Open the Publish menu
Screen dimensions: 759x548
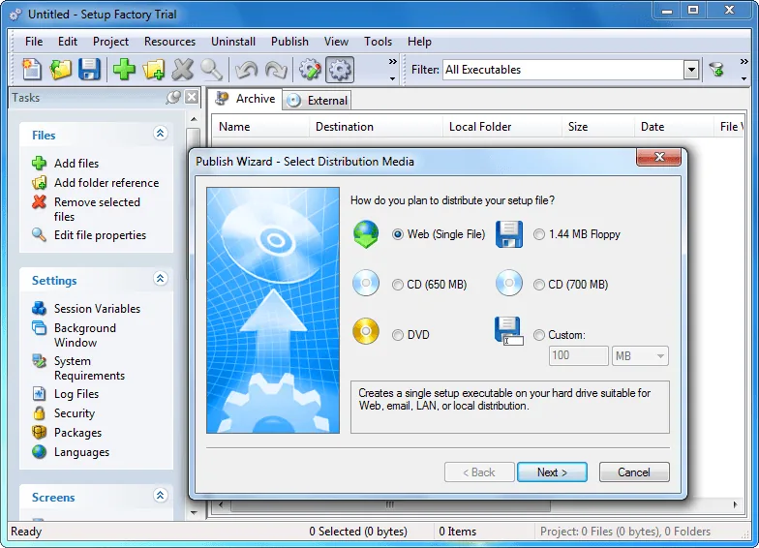click(289, 42)
